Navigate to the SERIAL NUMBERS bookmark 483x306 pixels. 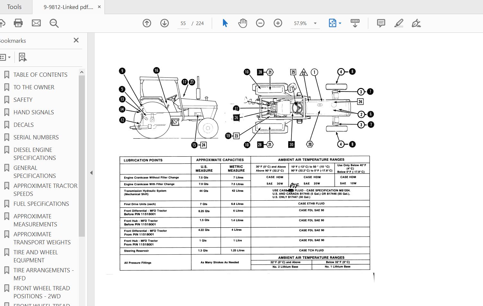[x=36, y=137]
